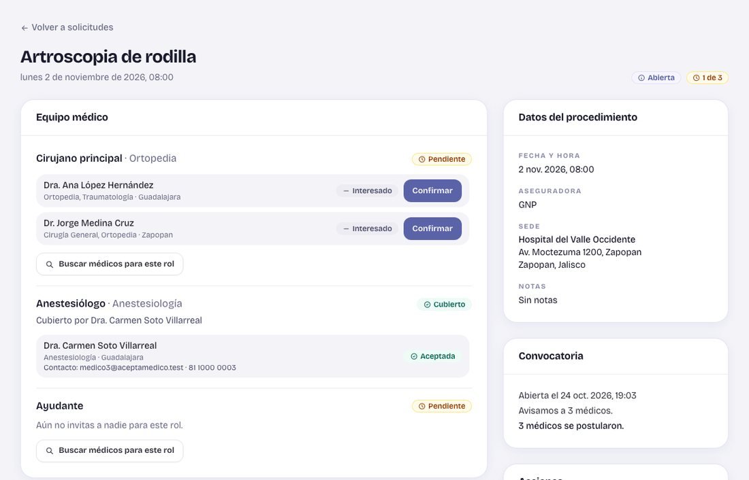The width and height of the screenshot is (749, 480).
Task: Select doctor name Dr. Jorge Medina Cruz
Action: click(89, 223)
